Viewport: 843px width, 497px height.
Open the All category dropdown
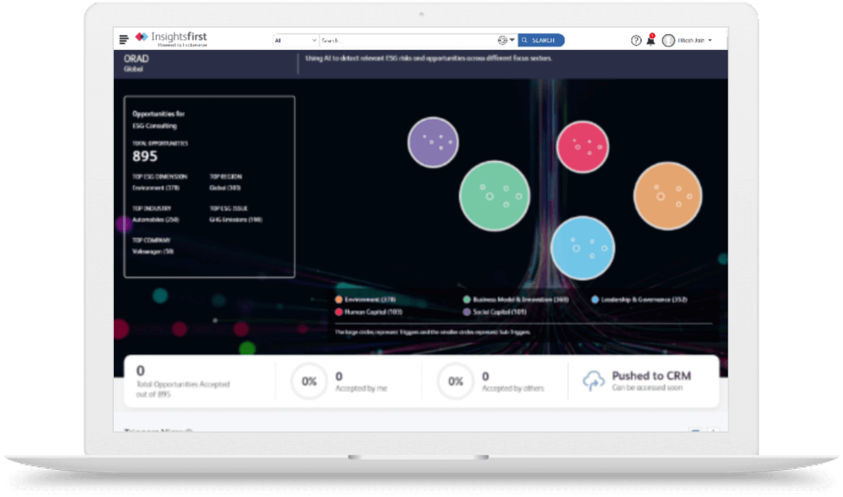[296, 40]
